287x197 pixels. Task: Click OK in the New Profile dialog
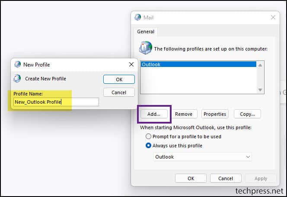tap(119, 79)
